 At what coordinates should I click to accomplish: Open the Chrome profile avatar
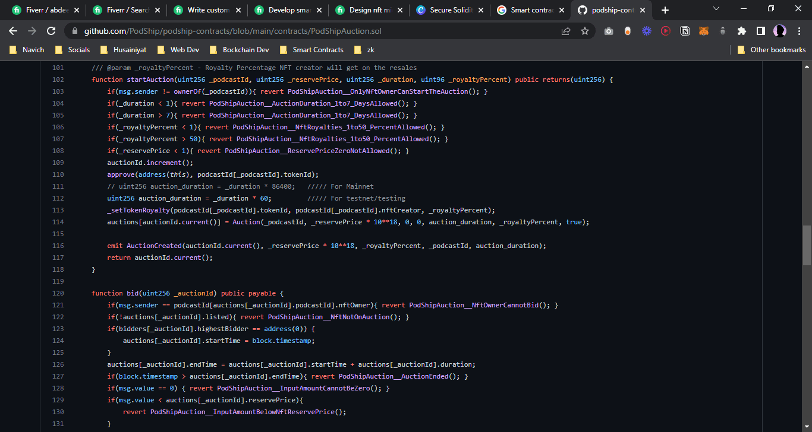click(779, 31)
